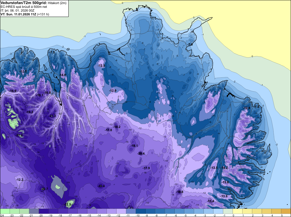
Task: Select the legend swatch labeled 4
Action: (x=276, y=211)
